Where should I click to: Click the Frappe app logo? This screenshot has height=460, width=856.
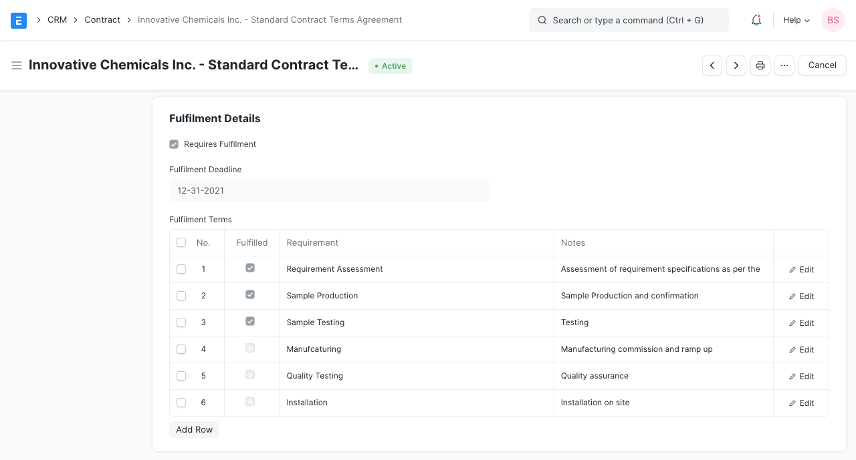[19, 20]
